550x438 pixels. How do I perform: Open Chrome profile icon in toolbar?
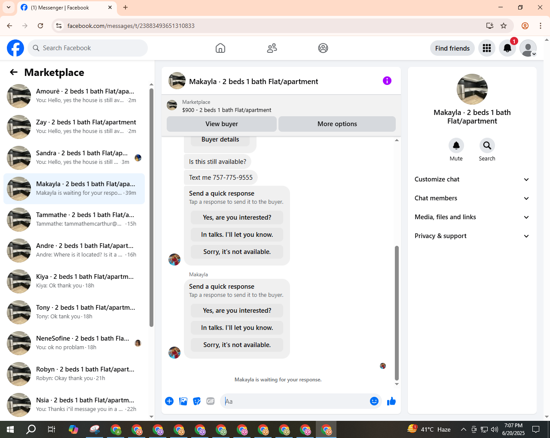(x=525, y=26)
